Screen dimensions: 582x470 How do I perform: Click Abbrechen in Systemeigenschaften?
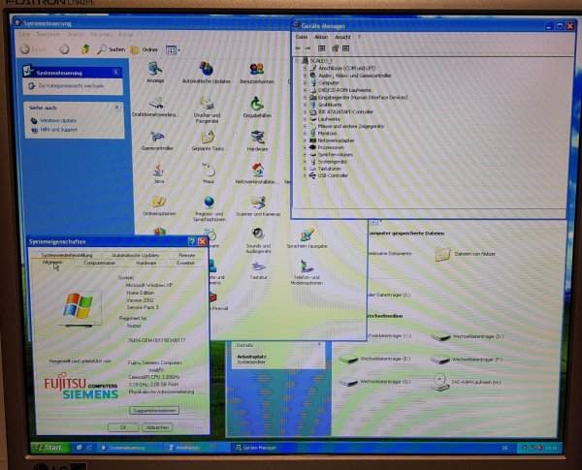(157, 427)
